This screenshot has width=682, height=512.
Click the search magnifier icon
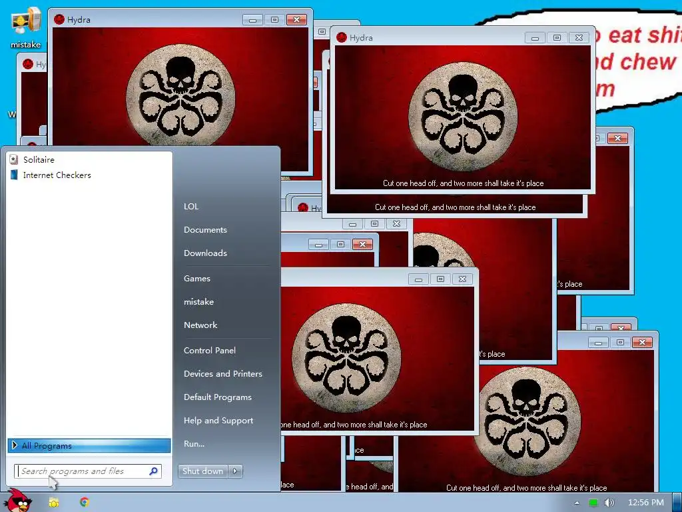pos(154,471)
